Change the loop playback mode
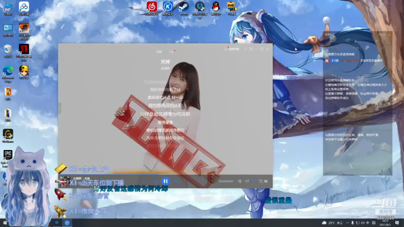This screenshot has height=227, width=404. pyautogui.click(x=247, y=181)
